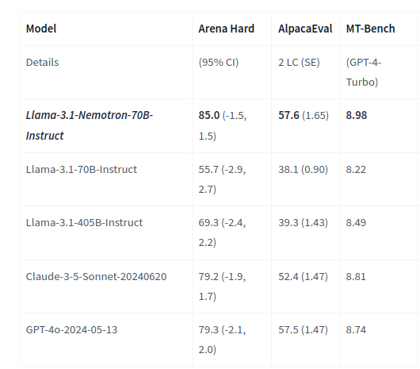The width and height of the screenshot is (420, 369).
Task: Click the Llama-3.1-405B-Instruct row label
Action: tap(84, 222)
